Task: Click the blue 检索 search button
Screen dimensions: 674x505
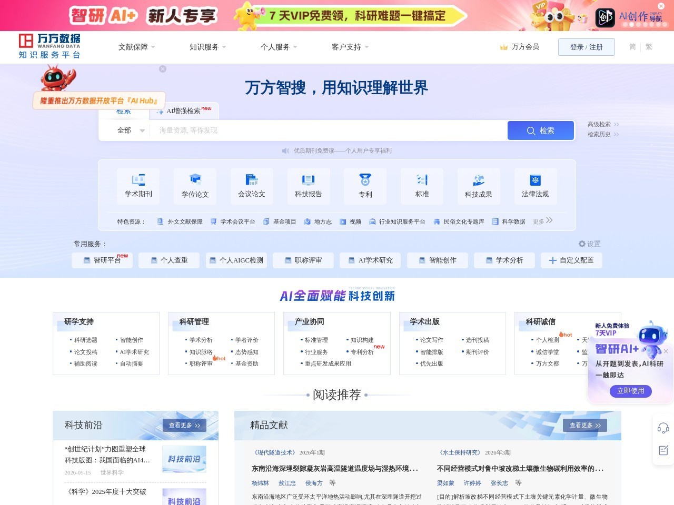Action: coord(541,130)
